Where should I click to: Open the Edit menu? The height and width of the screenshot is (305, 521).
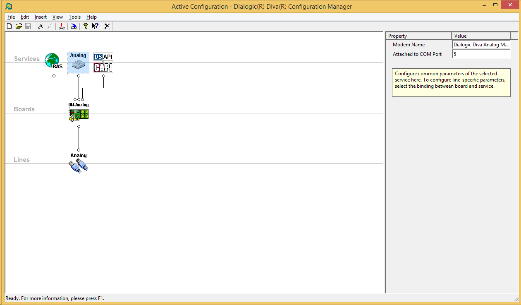(x=25, y=17)
